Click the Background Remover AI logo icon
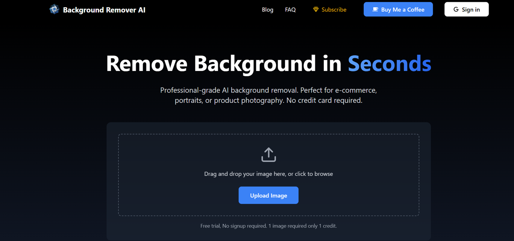Screen dimensions: 514x241 tap(54, 9)
